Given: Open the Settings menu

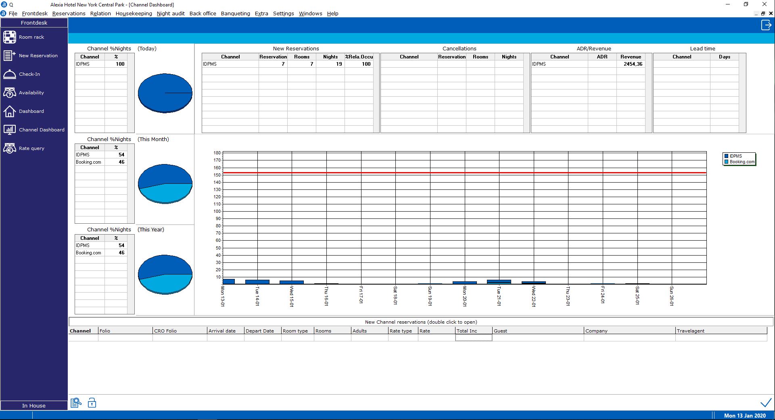Looking at the screenshot, I should tap(283, 13).
